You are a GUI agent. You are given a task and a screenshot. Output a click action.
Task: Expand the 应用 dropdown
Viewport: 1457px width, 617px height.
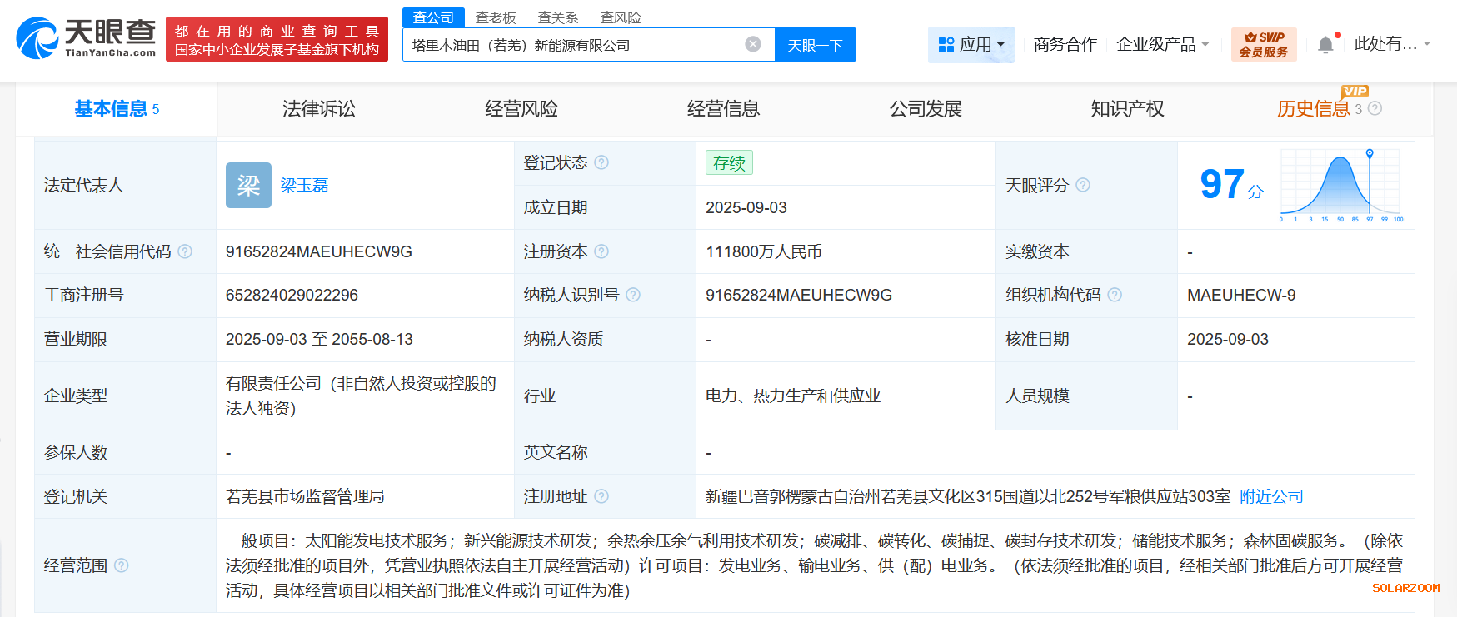coord(971,45)
